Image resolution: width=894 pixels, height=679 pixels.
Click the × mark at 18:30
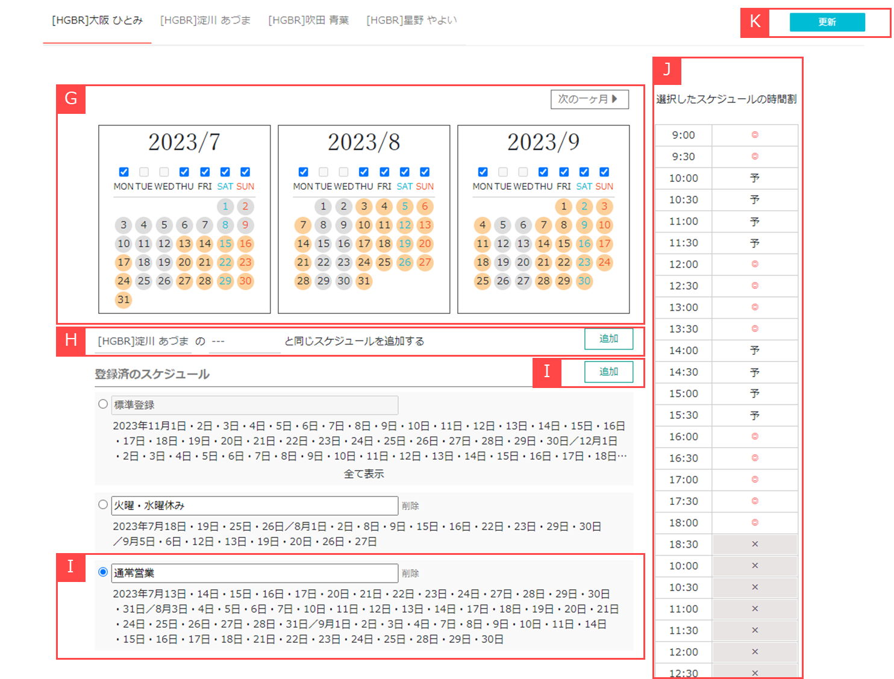tap(754, 544)
